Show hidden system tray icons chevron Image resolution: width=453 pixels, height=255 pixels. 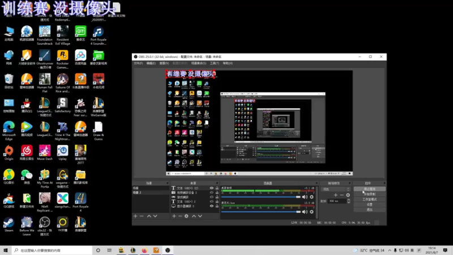(x=390, y=250)
